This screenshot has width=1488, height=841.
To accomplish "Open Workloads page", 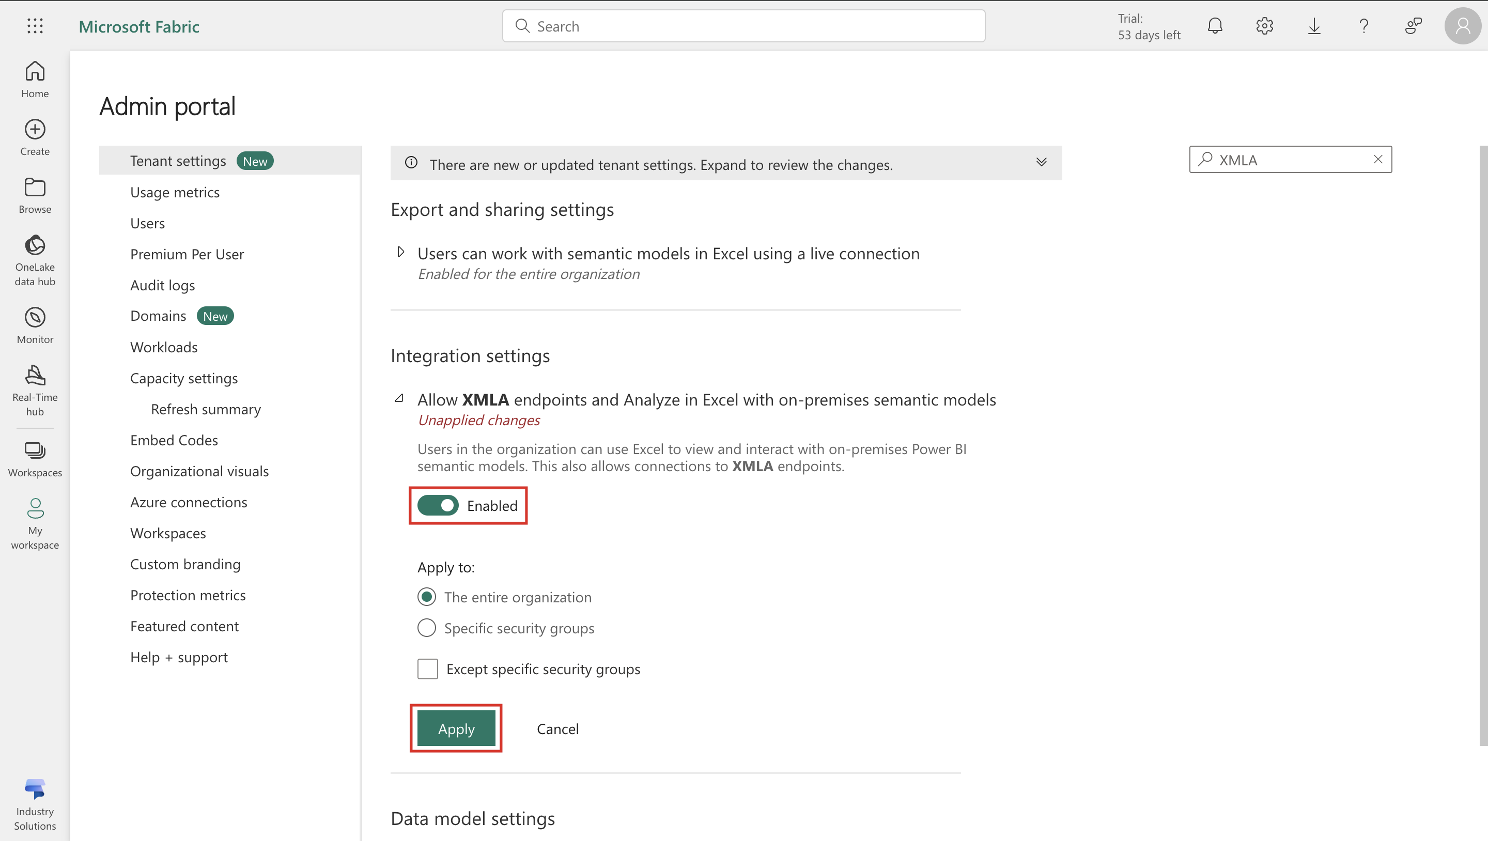I will 163,347.
